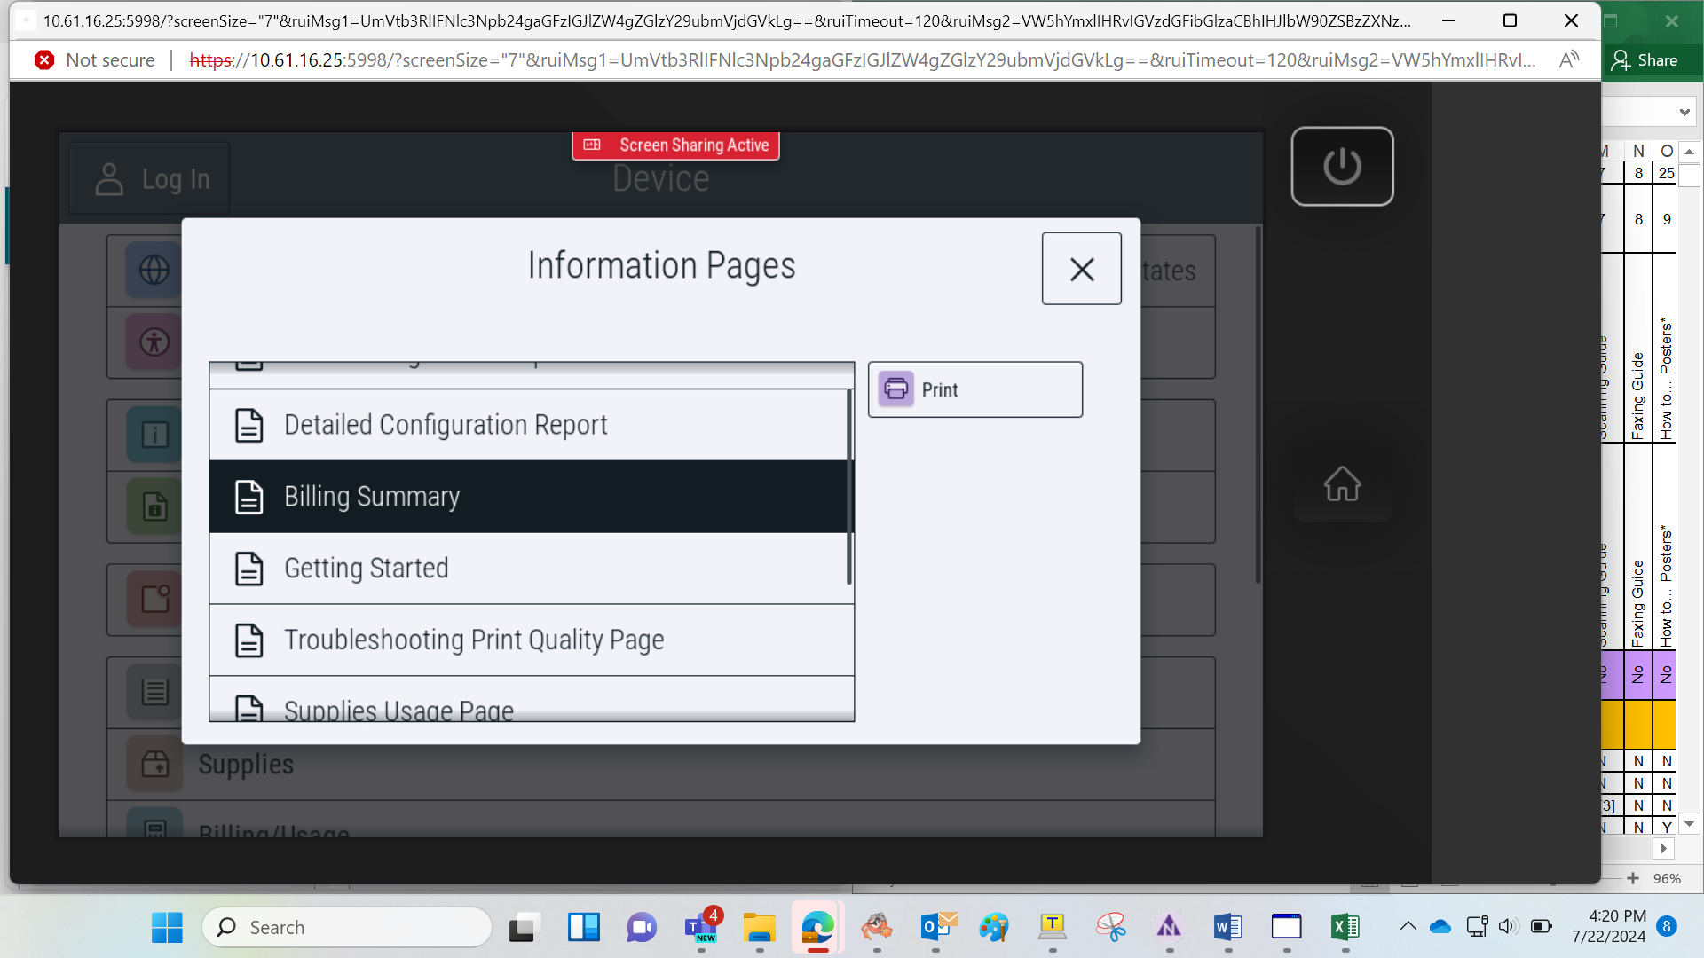
Task: Select the Billing Summary page
Action: (x=529, y=497)
